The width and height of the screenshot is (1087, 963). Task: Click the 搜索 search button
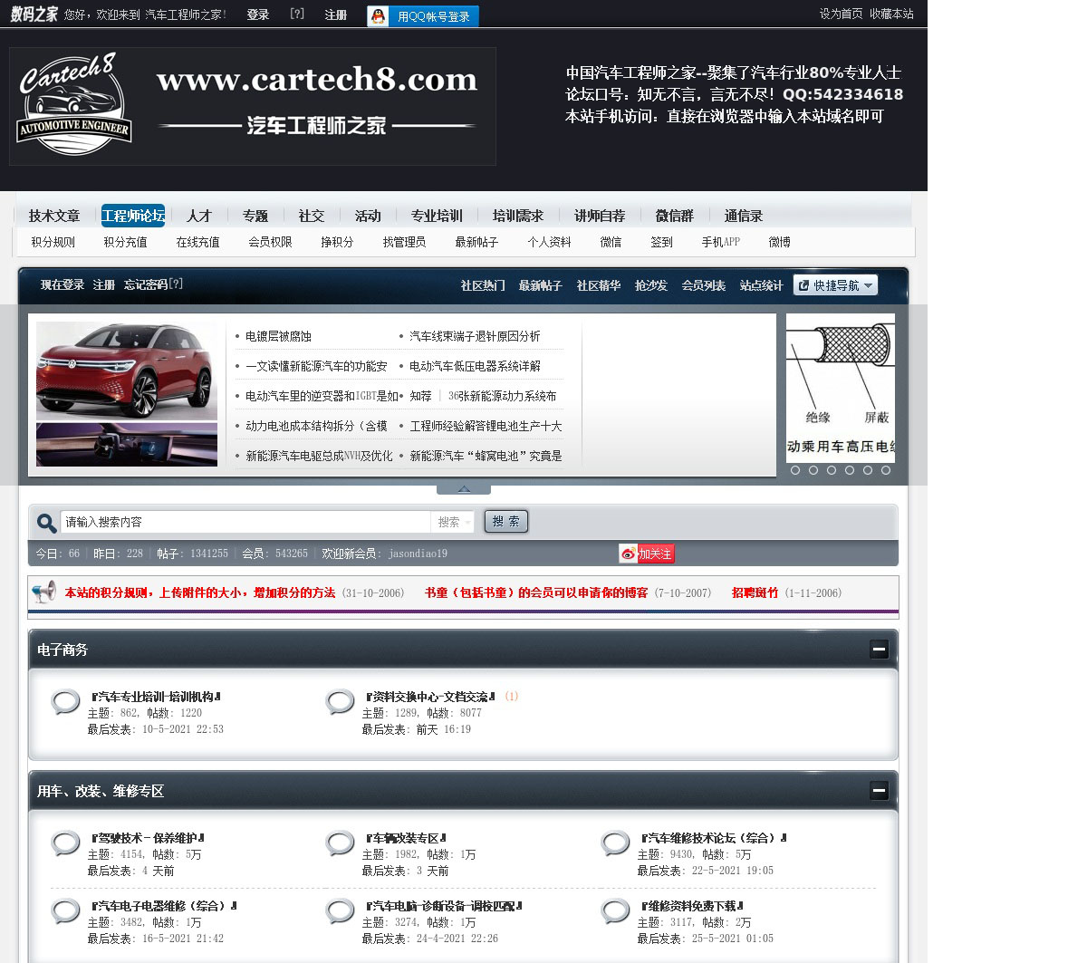tap(506, 521)
